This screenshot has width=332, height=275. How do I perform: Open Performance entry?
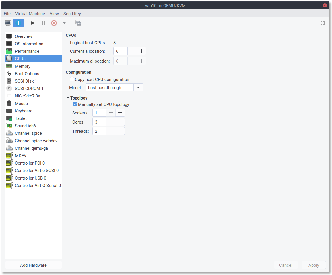pyautogui.click(x=34, y=51)
